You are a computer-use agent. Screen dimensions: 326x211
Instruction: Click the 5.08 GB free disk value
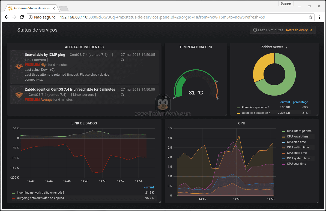pos(285,108)
